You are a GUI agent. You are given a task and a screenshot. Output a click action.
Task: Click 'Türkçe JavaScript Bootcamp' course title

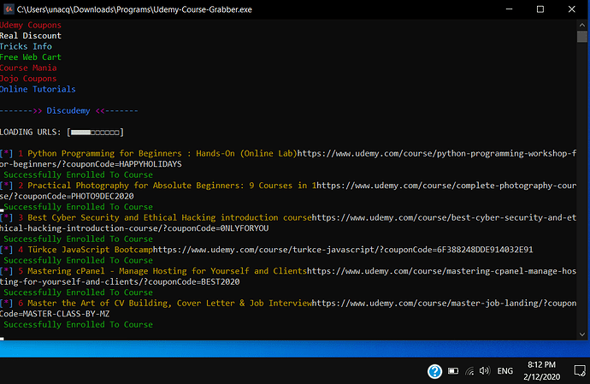[x=91, y=250]
